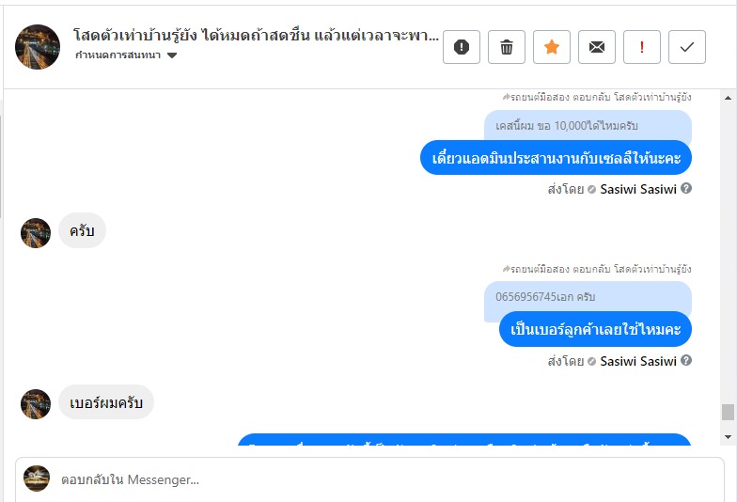The width and height of the screenshot is (737, 502).
Task: Click help icon beside first Sasiwi Sasiwi
Action: (x=686, y=188)
